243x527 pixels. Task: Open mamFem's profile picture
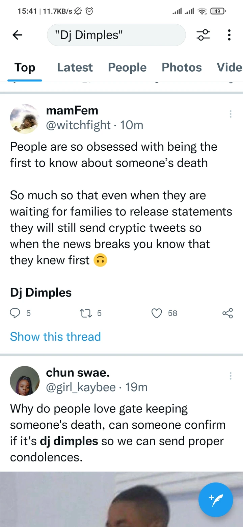click(25, 119)
